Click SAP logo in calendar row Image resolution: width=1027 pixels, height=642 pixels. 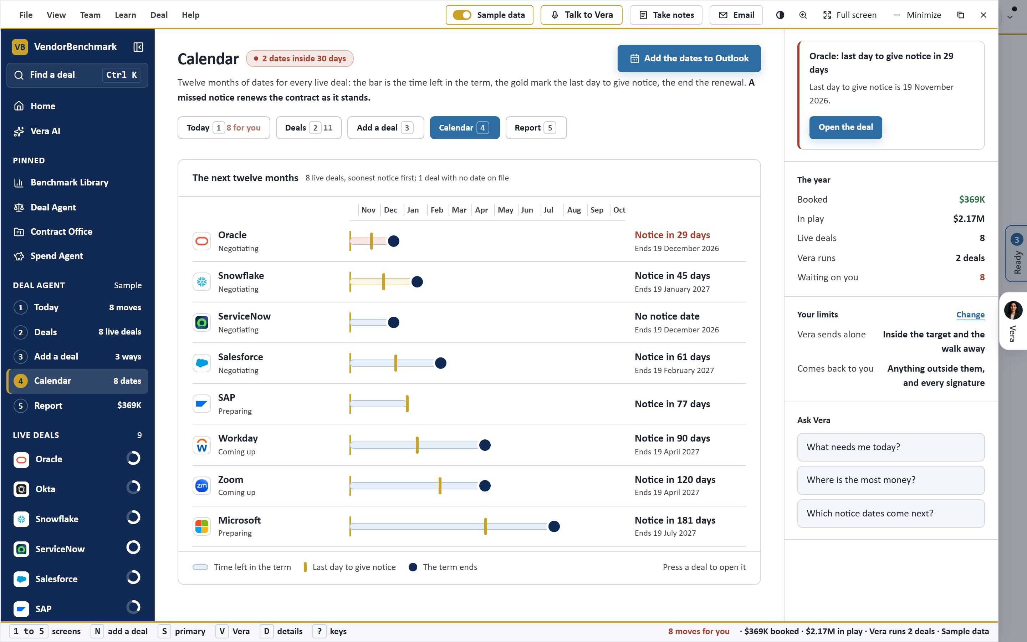[x=201, y=404]
